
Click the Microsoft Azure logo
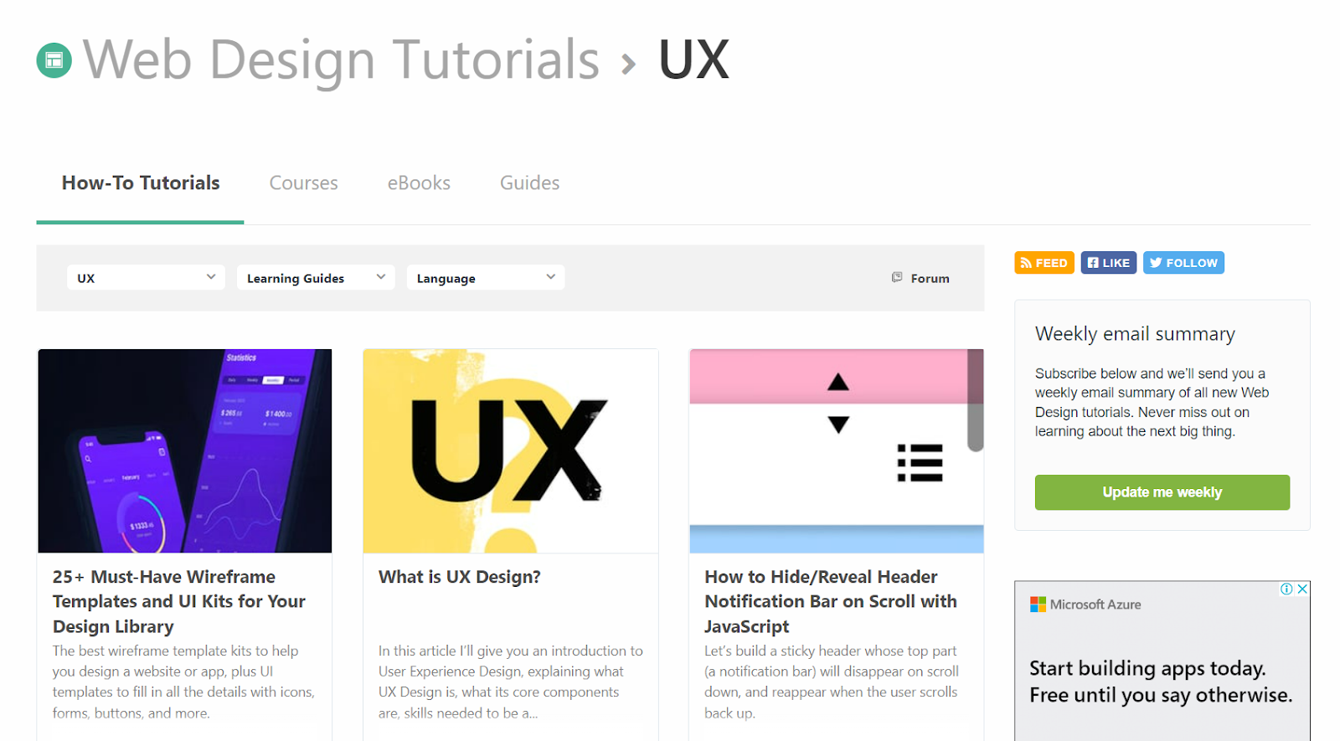[1085, 605]
